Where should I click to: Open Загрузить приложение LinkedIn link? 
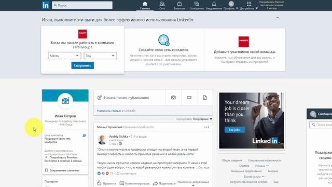coord(249,182)
